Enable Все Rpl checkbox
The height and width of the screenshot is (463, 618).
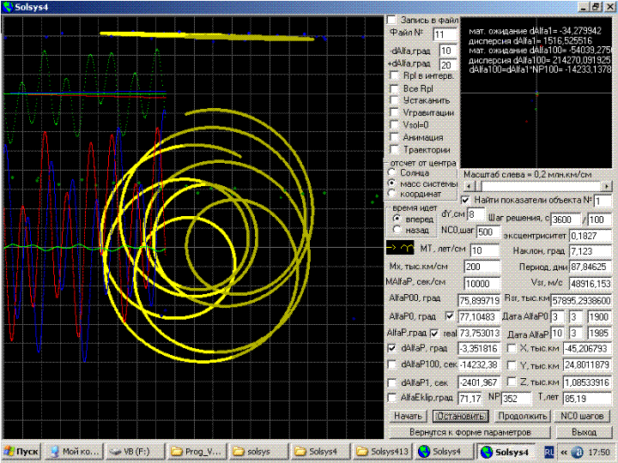tap(394, 88)
